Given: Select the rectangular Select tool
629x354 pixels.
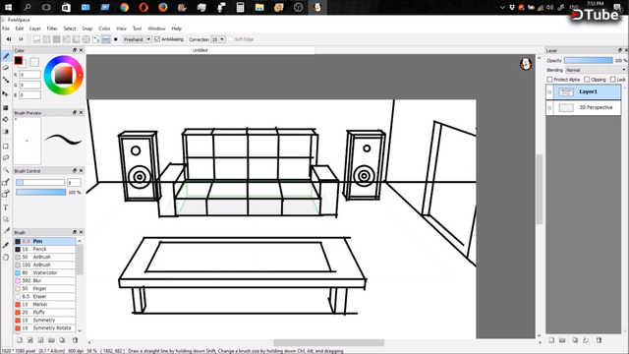Looking at the screenshot, I should (6, 147).
